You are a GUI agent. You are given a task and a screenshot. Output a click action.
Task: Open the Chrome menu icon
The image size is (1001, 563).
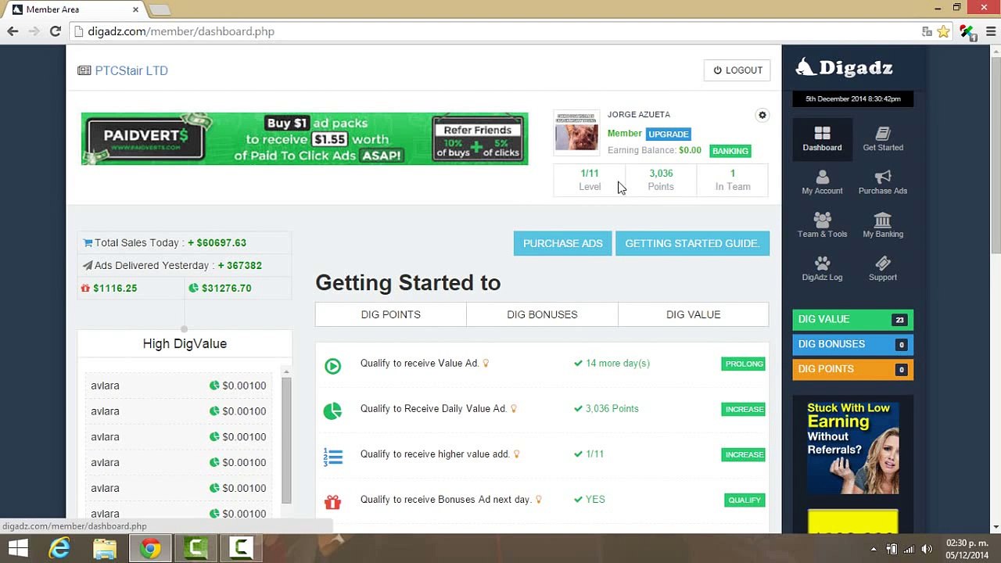click(x=990, y=31)
